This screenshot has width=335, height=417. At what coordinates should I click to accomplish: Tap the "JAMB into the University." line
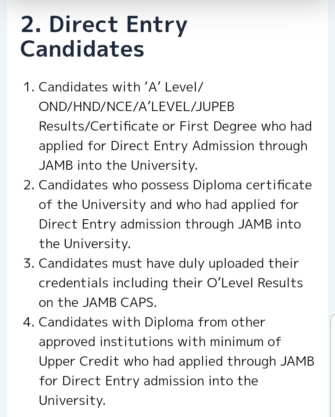[x=118, y=165]
